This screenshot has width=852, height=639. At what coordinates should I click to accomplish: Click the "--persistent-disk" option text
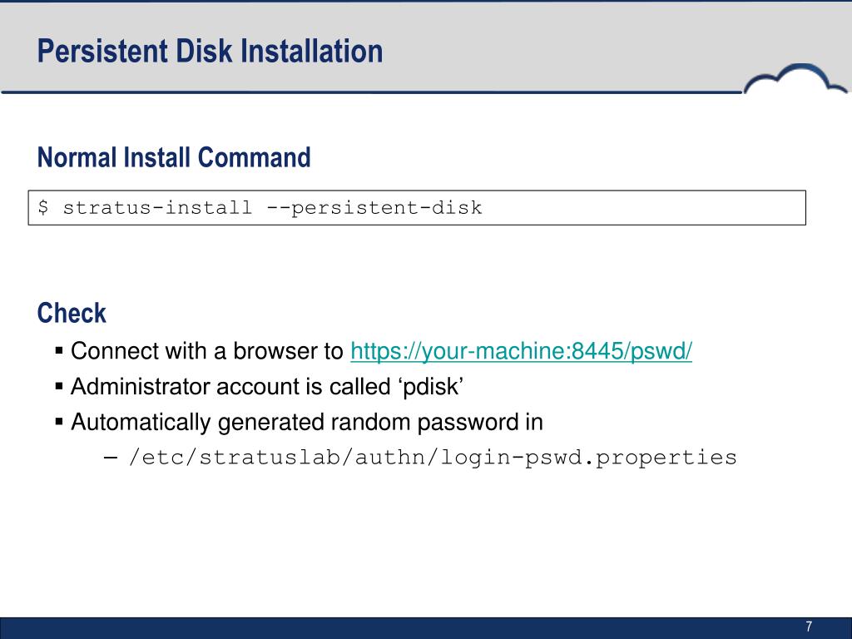click(374, 207)
